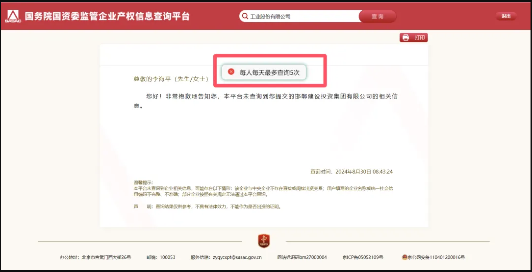This screenshot has height=272, width=532.
Task: Click the 查询 search button
Action: click(377, 16)
